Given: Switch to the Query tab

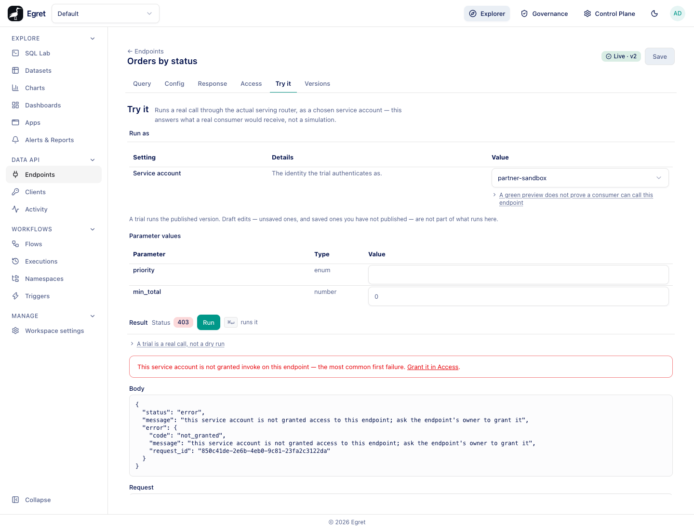Looking at the screenshot, I should 142,84.
